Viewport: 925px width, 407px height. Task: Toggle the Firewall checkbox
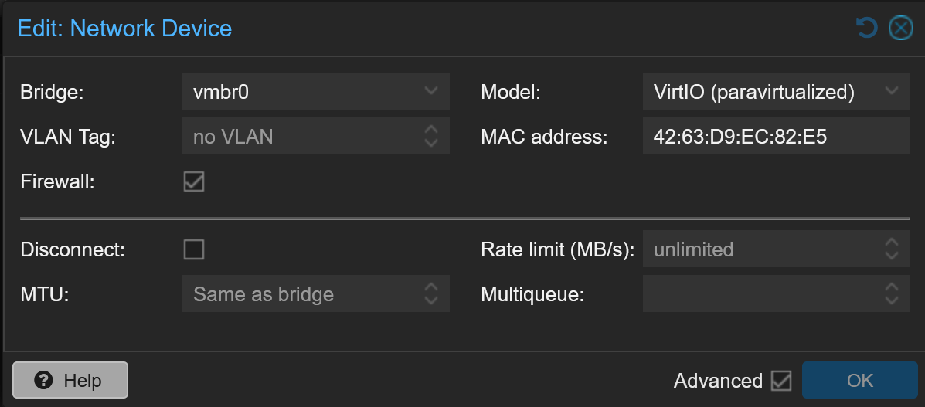pyautogui.click(x=194, y=182)
